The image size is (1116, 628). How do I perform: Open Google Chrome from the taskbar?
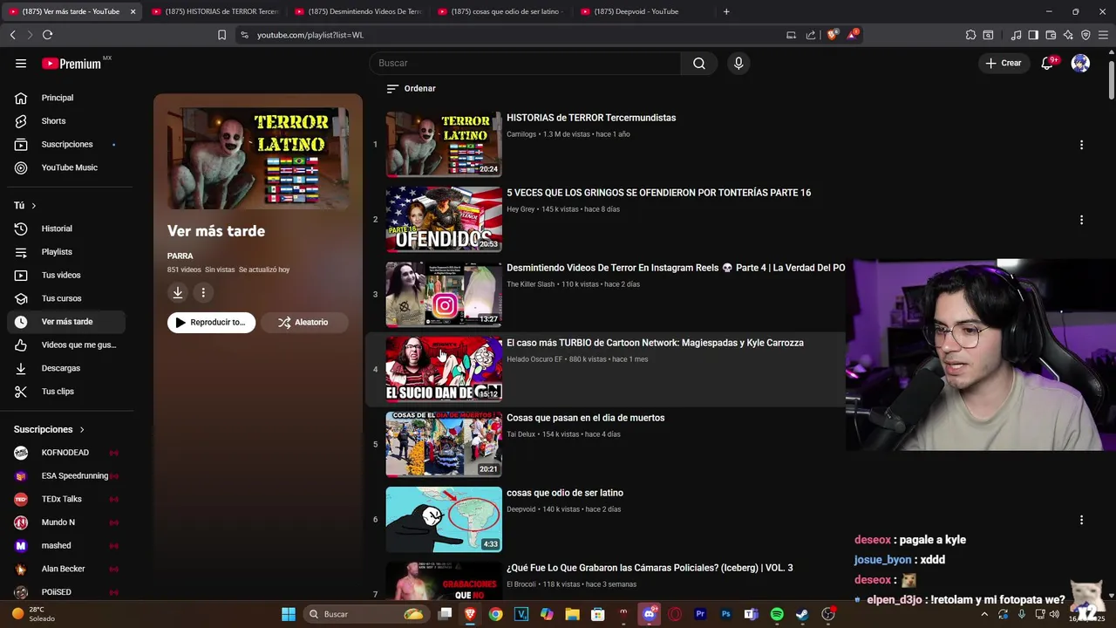pyautogui.click(x=495, y=614)
